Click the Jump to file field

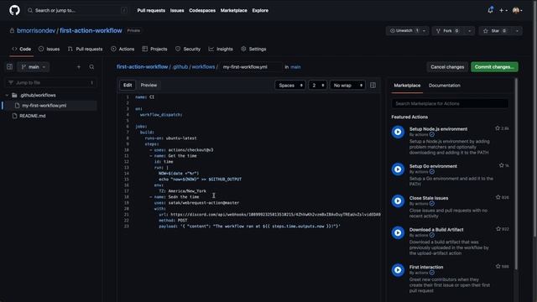coord(50,82)
